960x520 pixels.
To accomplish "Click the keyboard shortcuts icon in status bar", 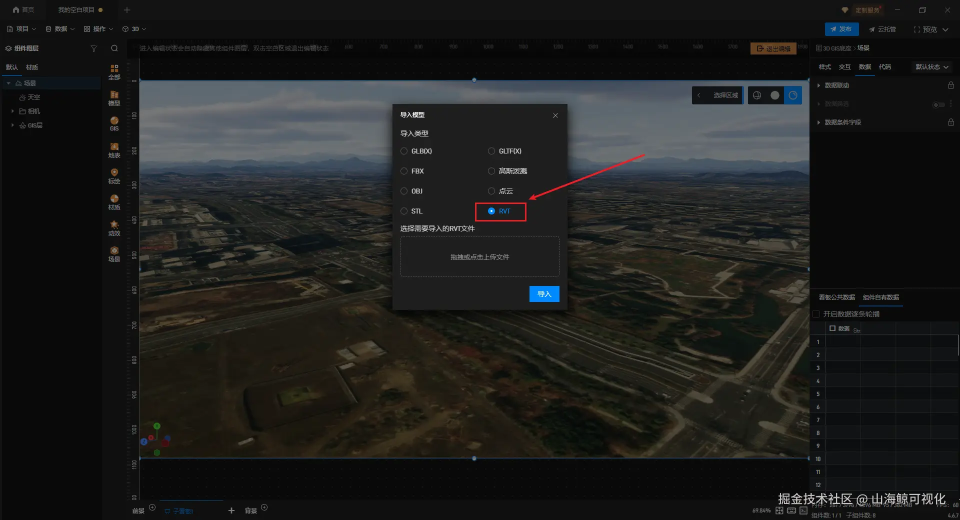I will [791, 510].
